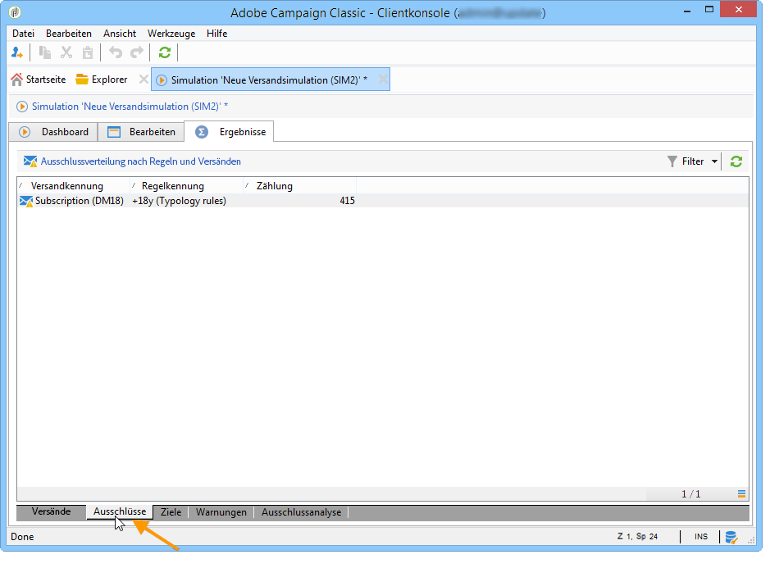Click the home icon of Startseite
Viewport: 779px width, 568px height.
tap(17, 80)
